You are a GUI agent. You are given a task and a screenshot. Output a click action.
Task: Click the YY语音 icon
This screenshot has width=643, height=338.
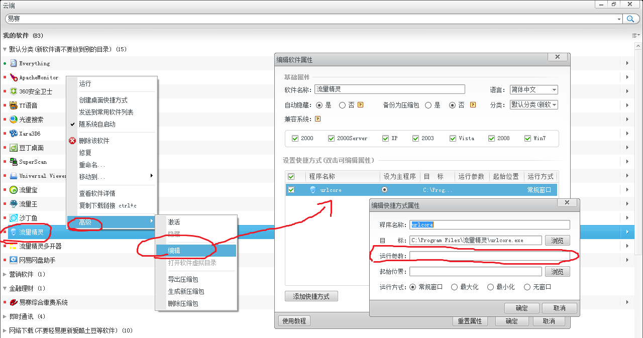(x=14, y=105)
